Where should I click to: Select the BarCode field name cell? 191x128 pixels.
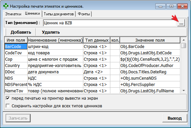point(16,47)
